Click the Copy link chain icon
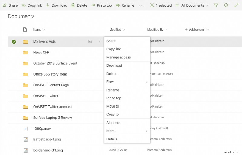This screenshot has height=155, width=242. point(24,5)
